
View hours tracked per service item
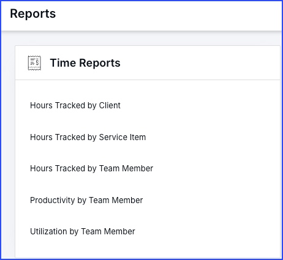88,137
